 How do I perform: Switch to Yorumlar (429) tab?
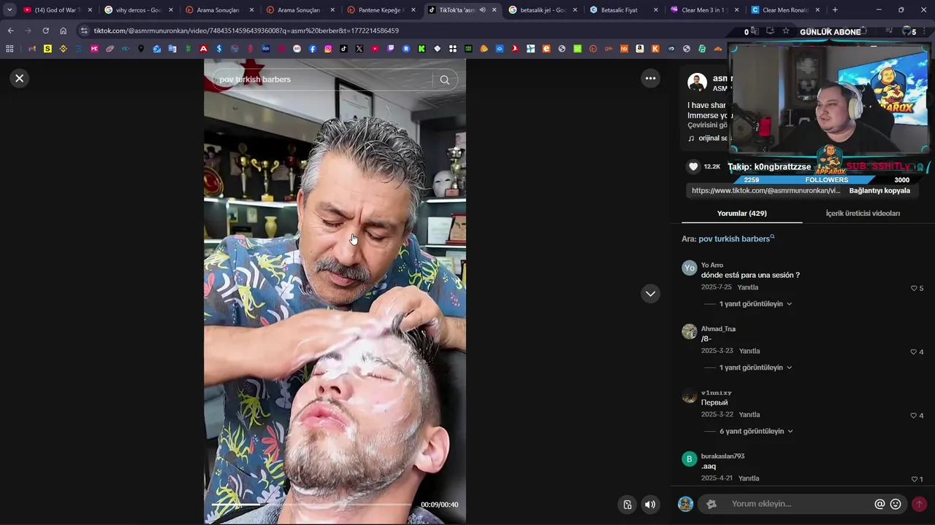741,213
